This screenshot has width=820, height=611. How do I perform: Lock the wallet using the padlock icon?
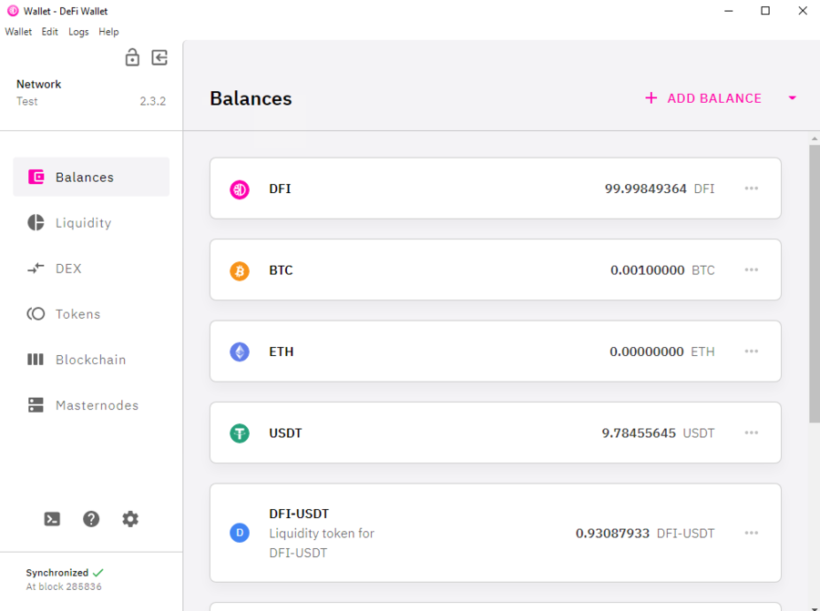pos(132,57)
